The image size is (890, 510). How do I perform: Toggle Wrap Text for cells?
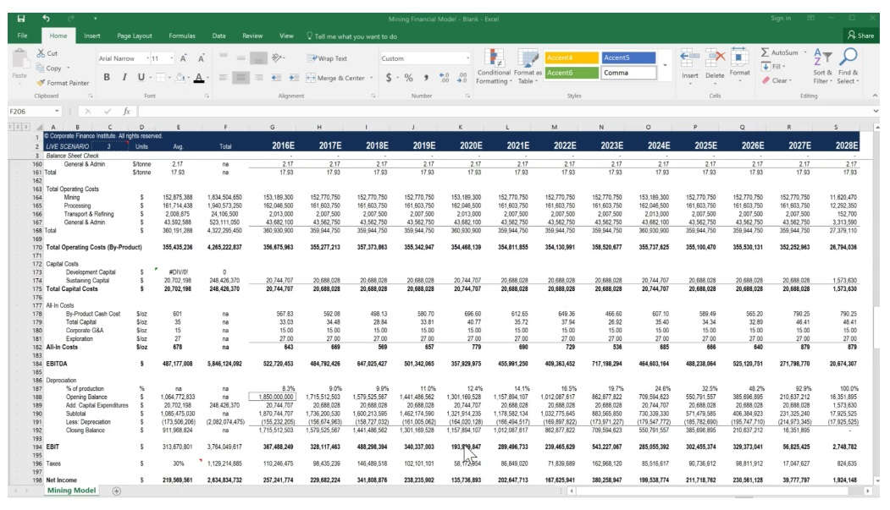(x=327, y=58)
